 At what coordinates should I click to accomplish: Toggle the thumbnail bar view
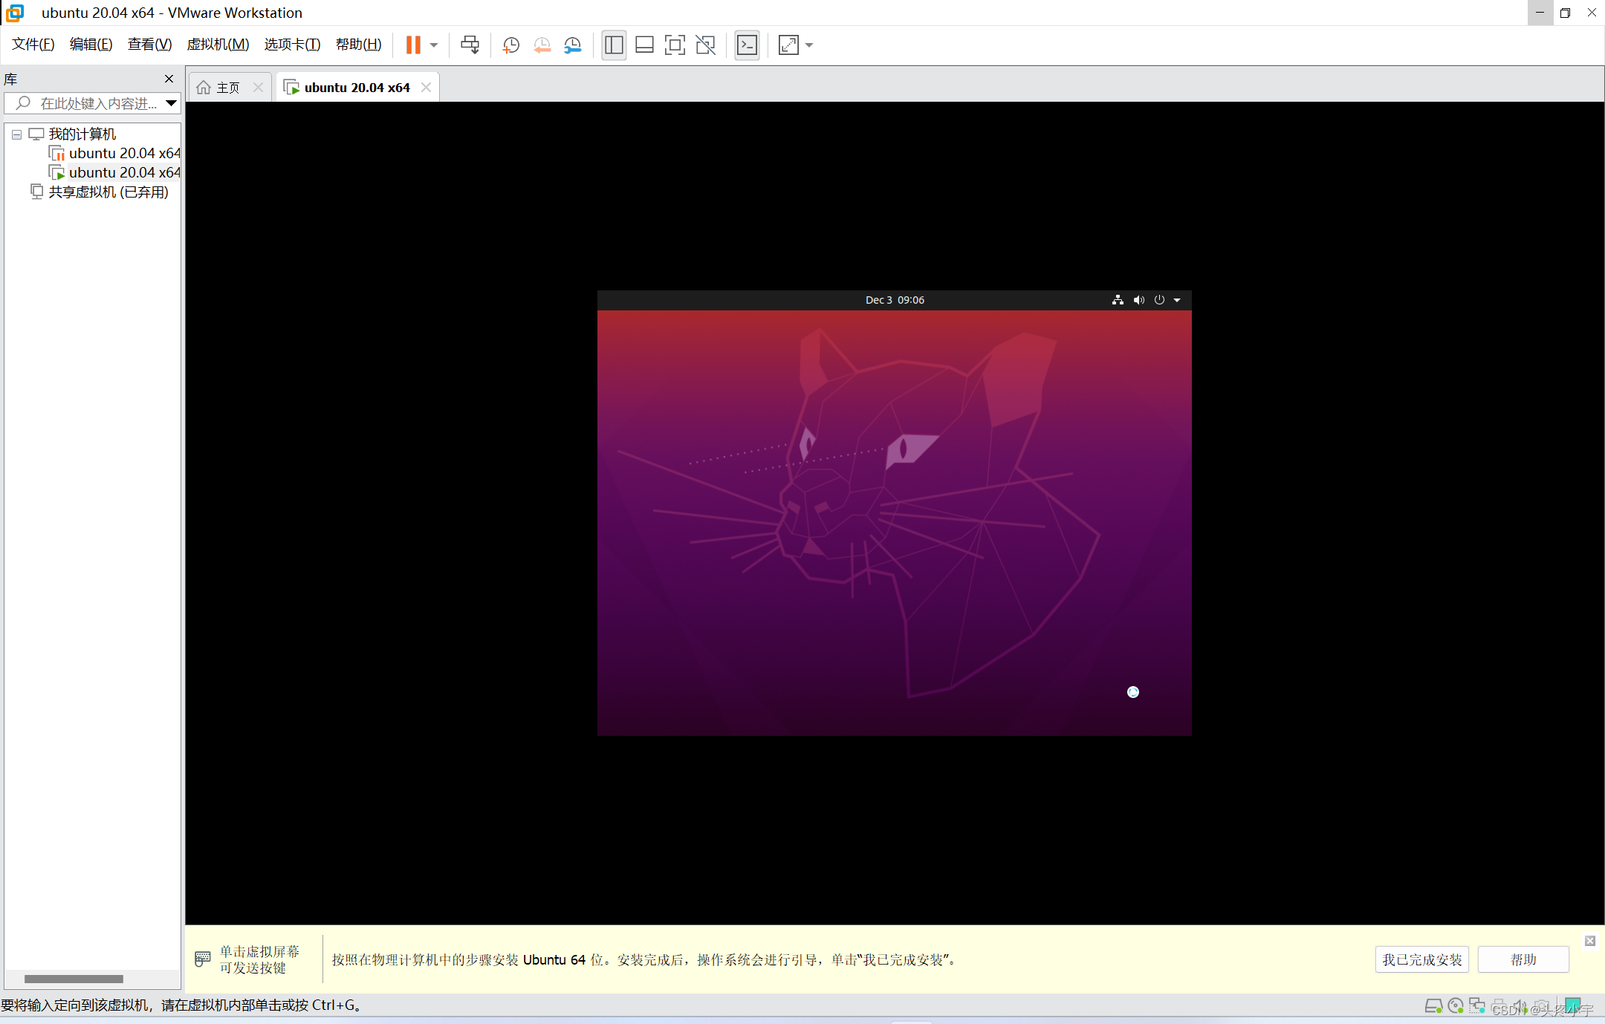click(644, 45)
